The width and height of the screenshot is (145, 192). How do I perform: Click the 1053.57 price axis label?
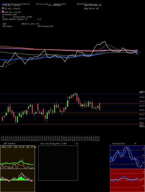click(x=142, y=114)
